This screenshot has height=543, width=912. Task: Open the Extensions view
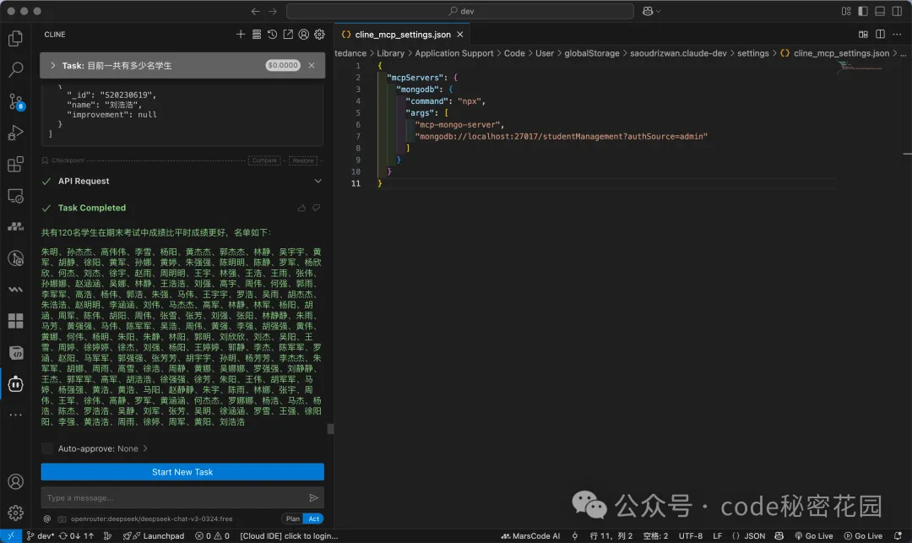[16, 165]
